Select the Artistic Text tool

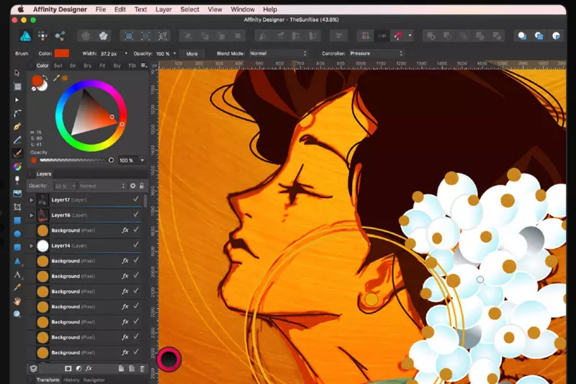[x=17, y=274]
